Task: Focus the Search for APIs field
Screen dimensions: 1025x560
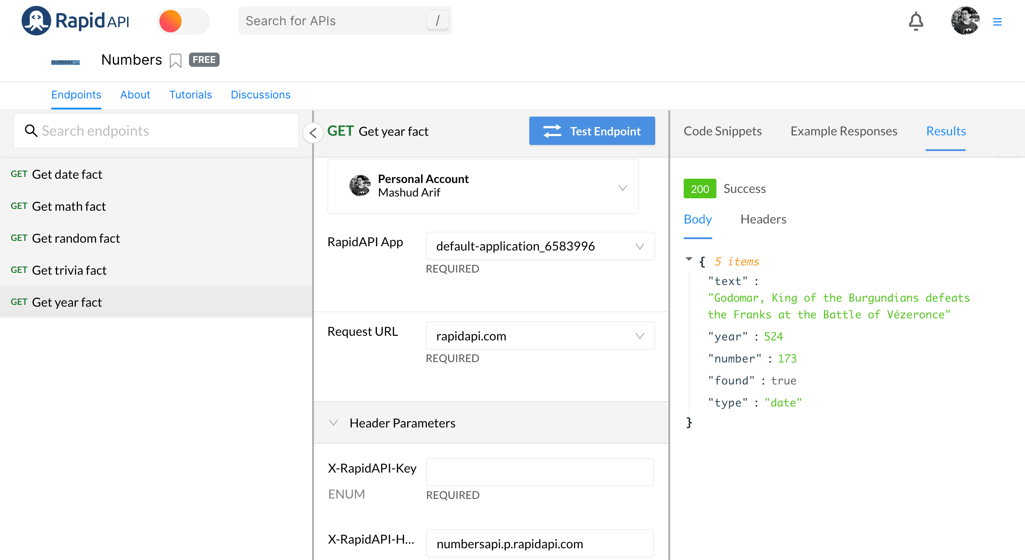Action: click(345, 21)
